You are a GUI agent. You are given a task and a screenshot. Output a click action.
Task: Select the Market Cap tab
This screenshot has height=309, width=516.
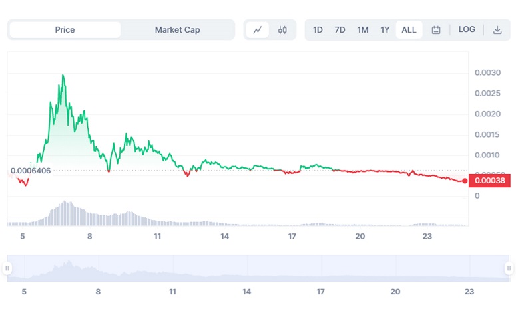pyautogui.click(x=177, y=30)
